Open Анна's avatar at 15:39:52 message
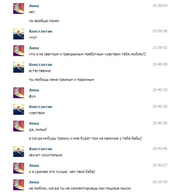This screenshot has width=187, height=194. [19, 51]
